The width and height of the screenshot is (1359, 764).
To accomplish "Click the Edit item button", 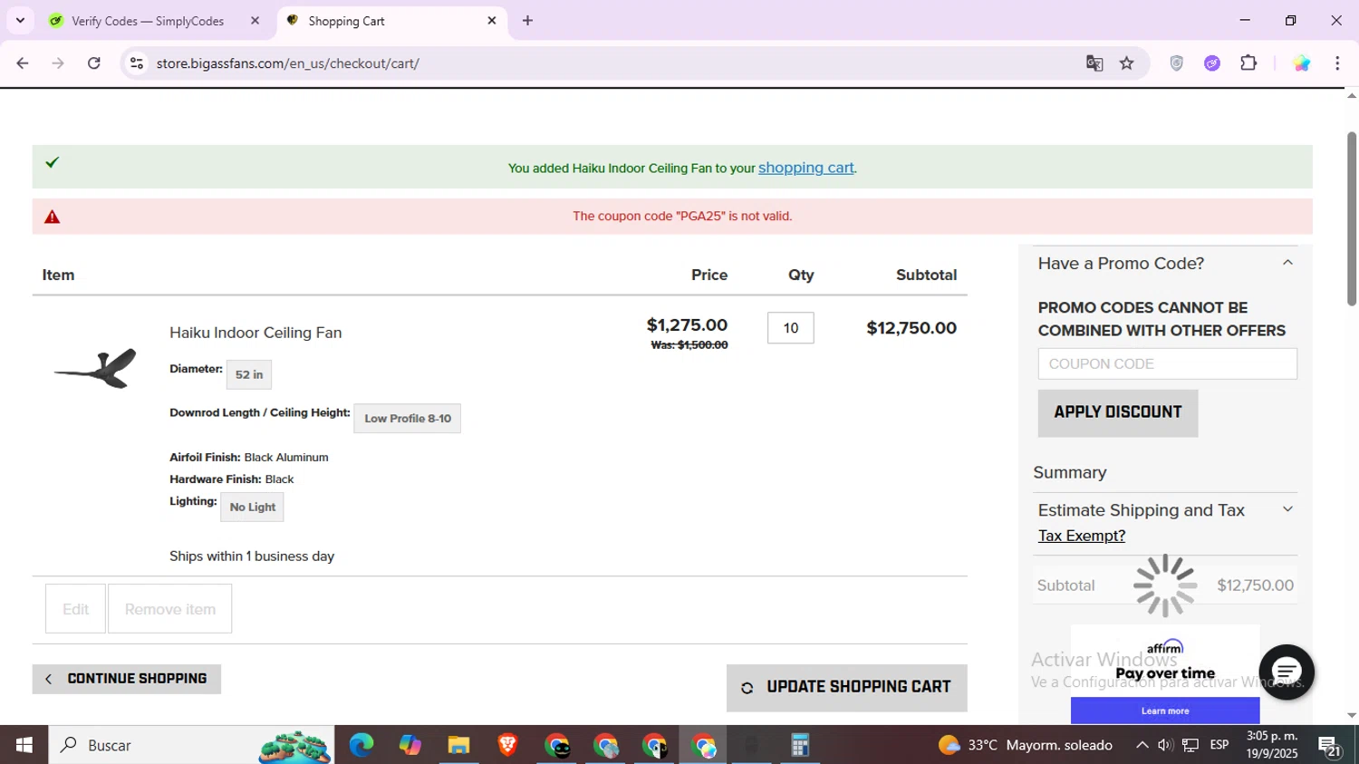I will pyautogui.click(x=75, y=609).
